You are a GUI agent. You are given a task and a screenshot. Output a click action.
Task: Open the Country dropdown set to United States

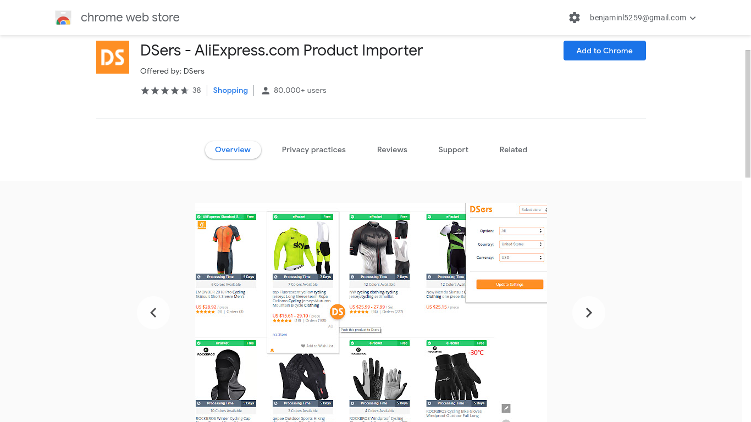click(x=522, y=244)
